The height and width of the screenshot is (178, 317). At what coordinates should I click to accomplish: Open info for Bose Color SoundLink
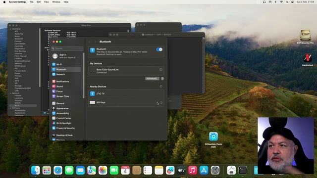click(160, 70)
